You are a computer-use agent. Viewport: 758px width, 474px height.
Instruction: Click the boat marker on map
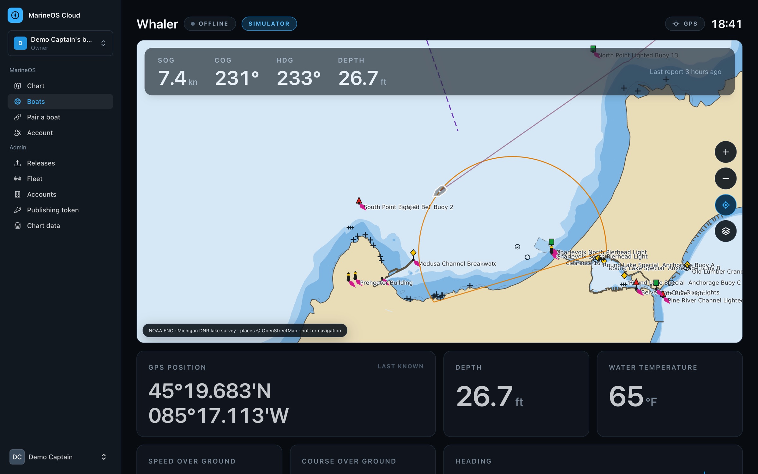(x=440, y=191)
